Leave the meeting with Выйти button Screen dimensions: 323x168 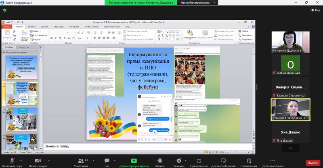click(313, 162)
